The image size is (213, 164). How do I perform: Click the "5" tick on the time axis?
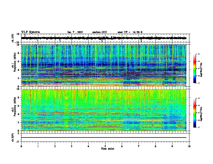click(x=105, y=146)
